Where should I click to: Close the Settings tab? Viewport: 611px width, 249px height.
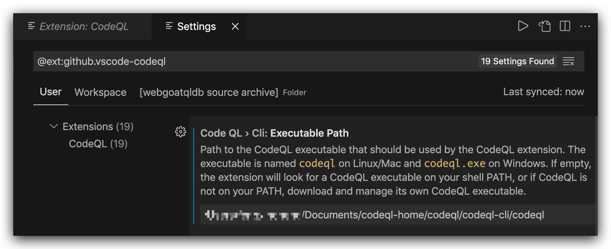tap(235, 26)
